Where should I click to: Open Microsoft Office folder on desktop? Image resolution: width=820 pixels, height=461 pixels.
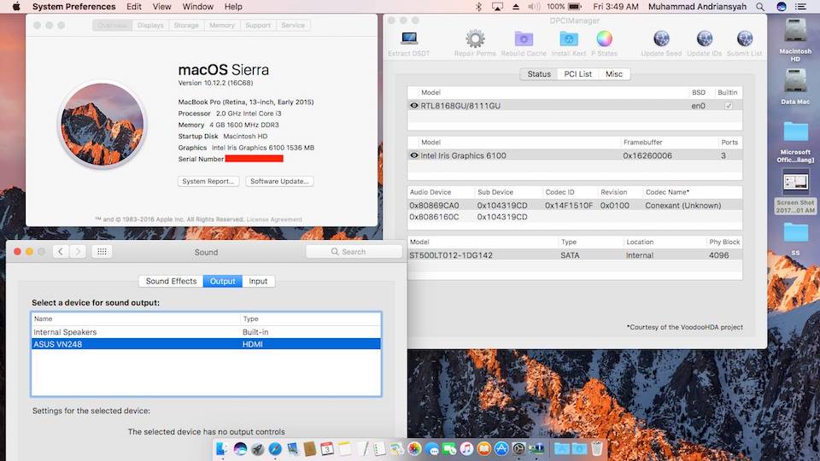[795, 131]
